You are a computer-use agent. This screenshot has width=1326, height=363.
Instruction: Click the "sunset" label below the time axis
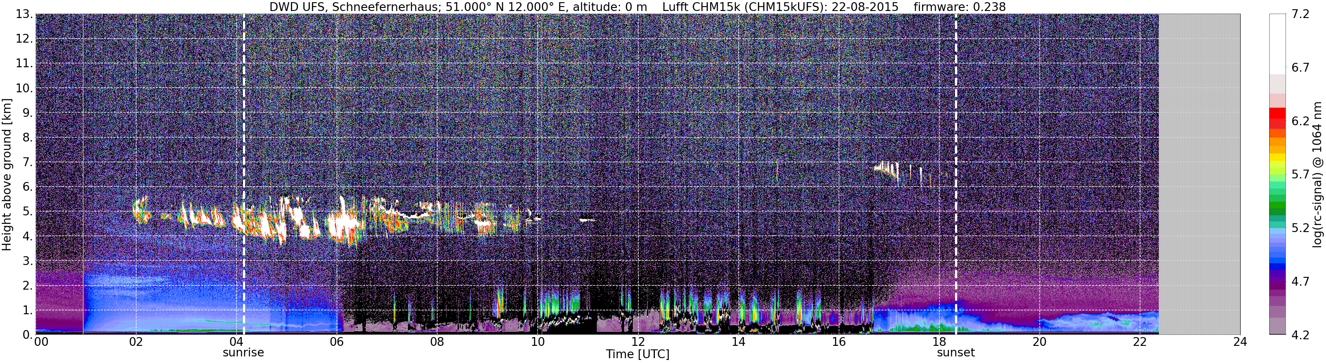[955, 353]
